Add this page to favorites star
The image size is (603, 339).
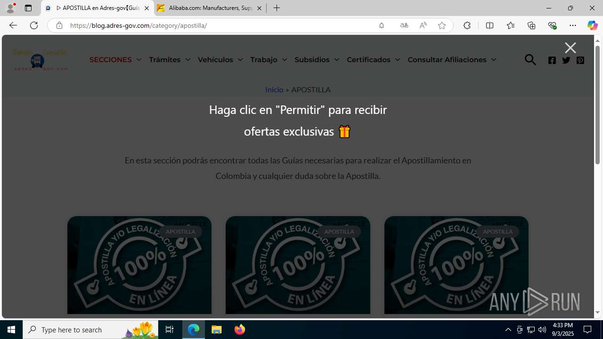click(x=442, y=25)
